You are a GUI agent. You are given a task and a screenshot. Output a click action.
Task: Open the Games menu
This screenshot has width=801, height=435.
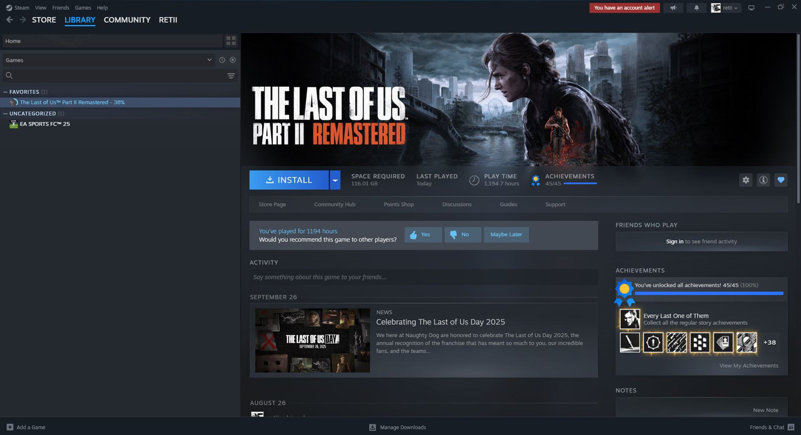83,7
